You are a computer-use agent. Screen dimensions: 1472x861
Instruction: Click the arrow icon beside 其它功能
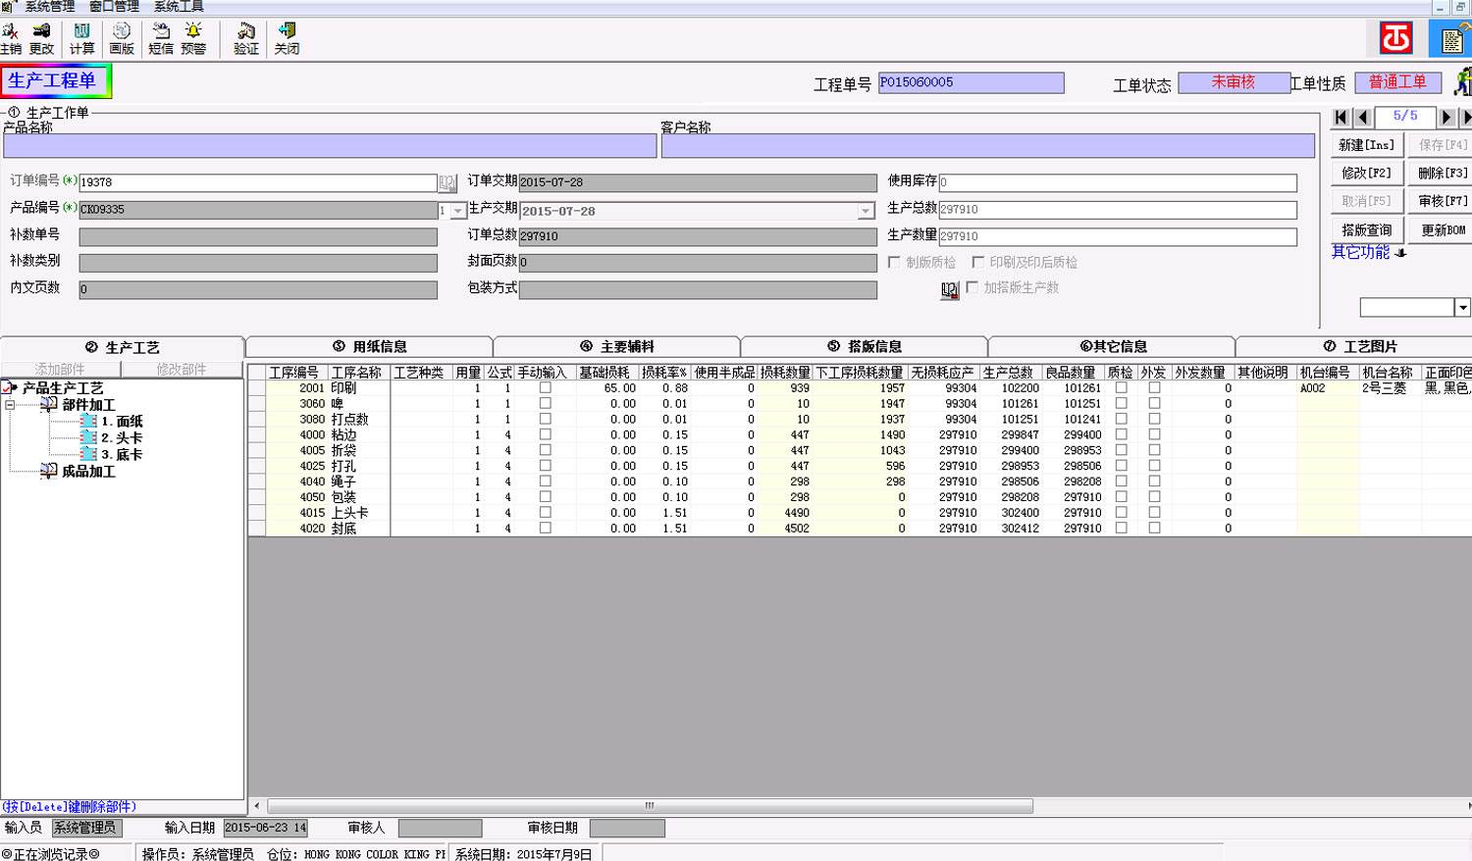1401,253
